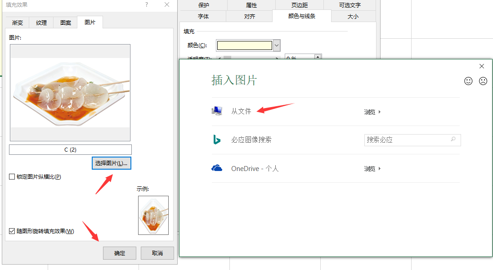The height and width of the screenshot is (270, 493).
Task: Confirm with the 确定 button
Action: (x=119, y=253)
